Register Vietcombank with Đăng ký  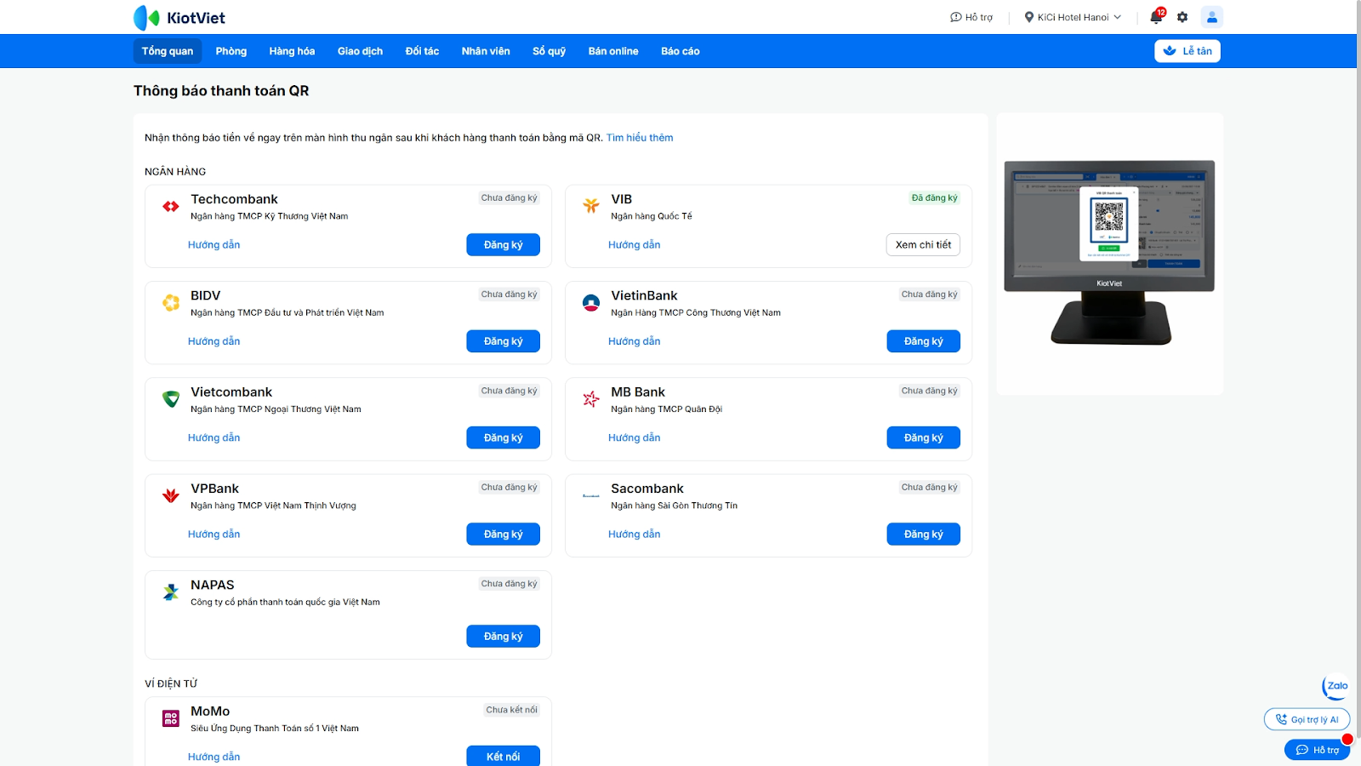pos(504,437)
